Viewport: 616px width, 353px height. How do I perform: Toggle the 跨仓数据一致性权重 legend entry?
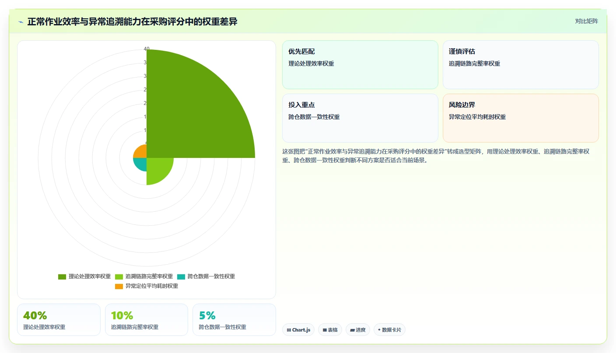(x=206, y=276)
